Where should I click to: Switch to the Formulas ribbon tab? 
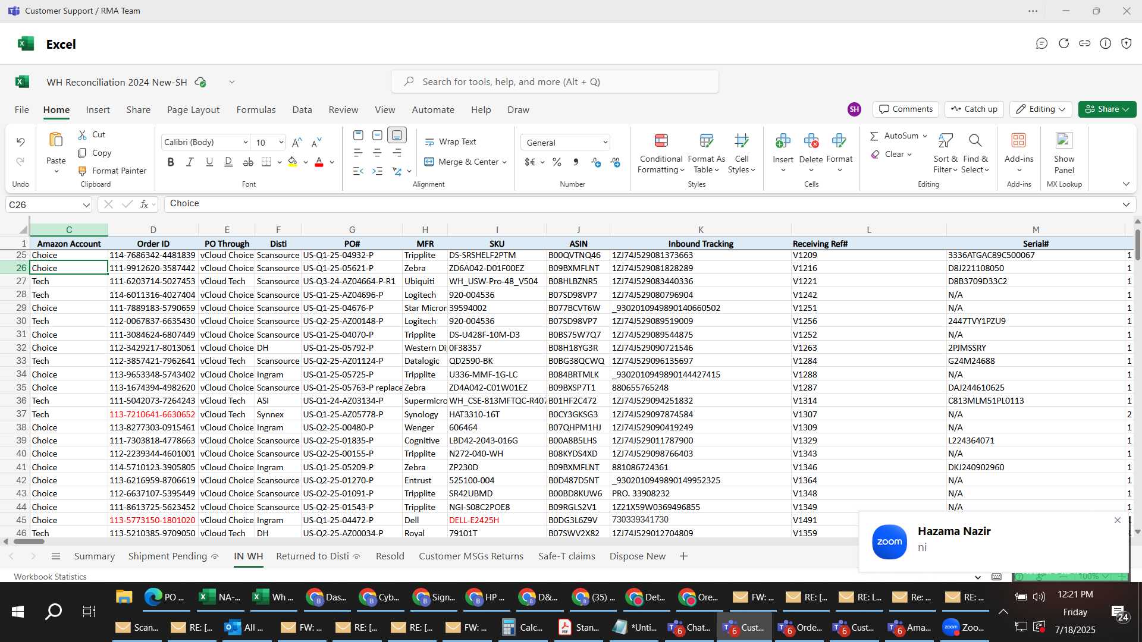256,110
